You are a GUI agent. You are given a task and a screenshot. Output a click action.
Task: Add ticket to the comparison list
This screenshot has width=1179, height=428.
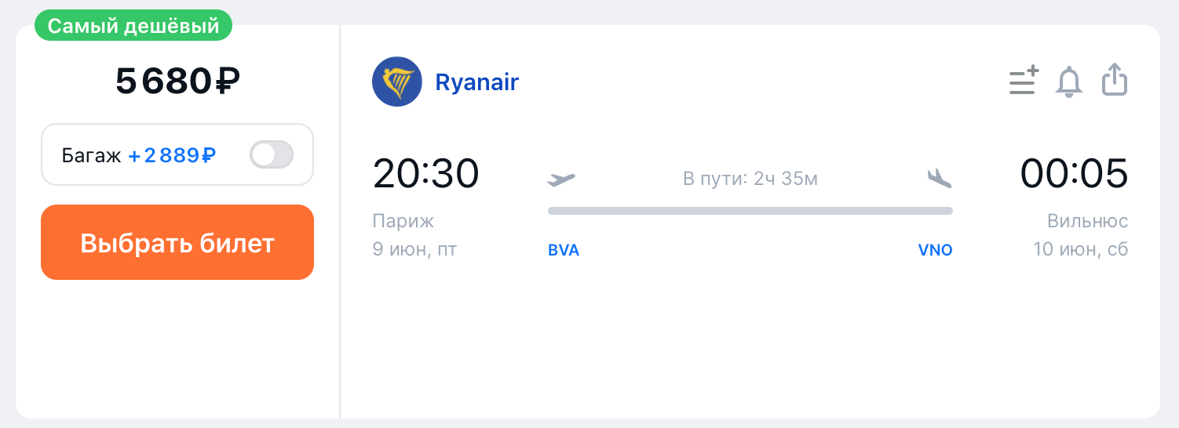coord(1024,81)
